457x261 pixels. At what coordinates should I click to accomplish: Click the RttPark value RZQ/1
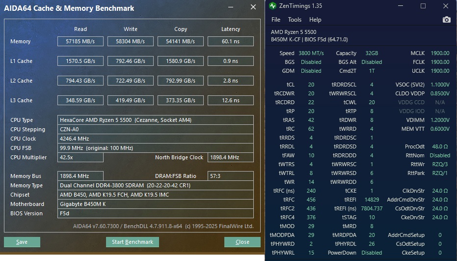click(440, 173)
